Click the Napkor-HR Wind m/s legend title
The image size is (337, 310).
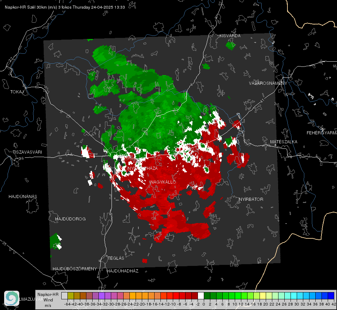(48, 300)
